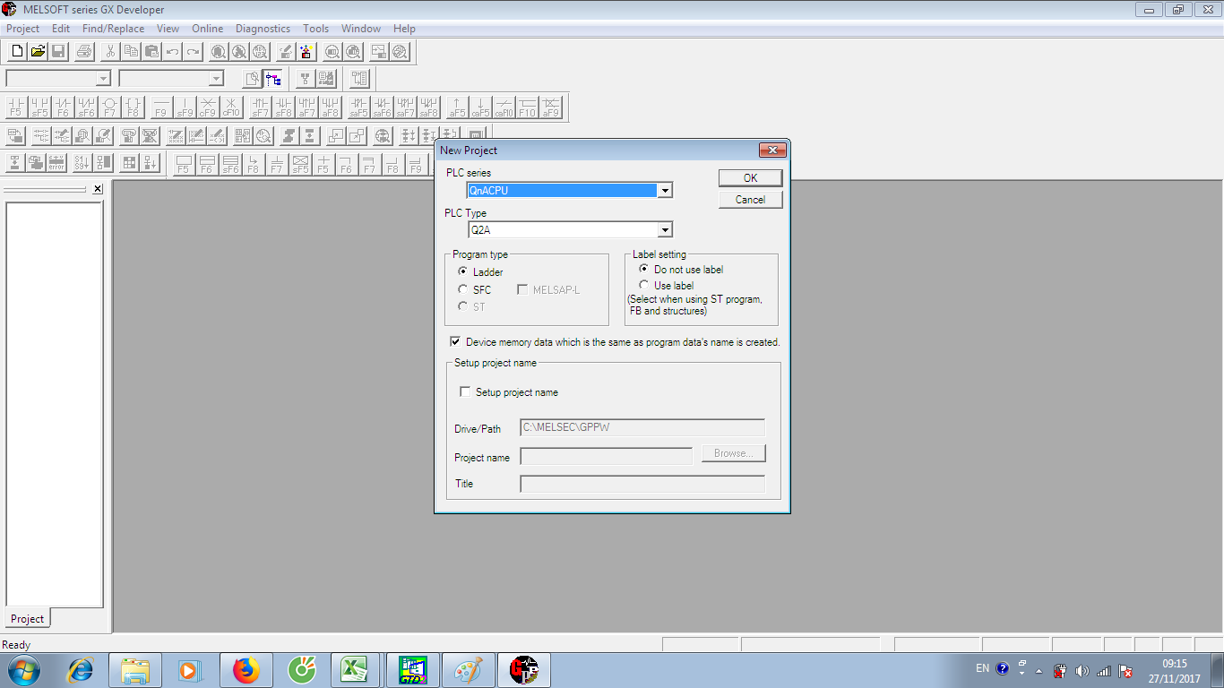Screen dimensions: 1224x688
Task: Open the Help menu
Action: [x=405, y=29]
